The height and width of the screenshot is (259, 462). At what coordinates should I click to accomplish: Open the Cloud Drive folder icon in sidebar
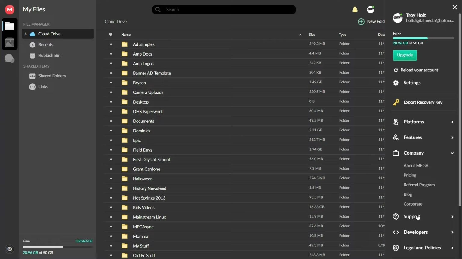coord(10,26)
